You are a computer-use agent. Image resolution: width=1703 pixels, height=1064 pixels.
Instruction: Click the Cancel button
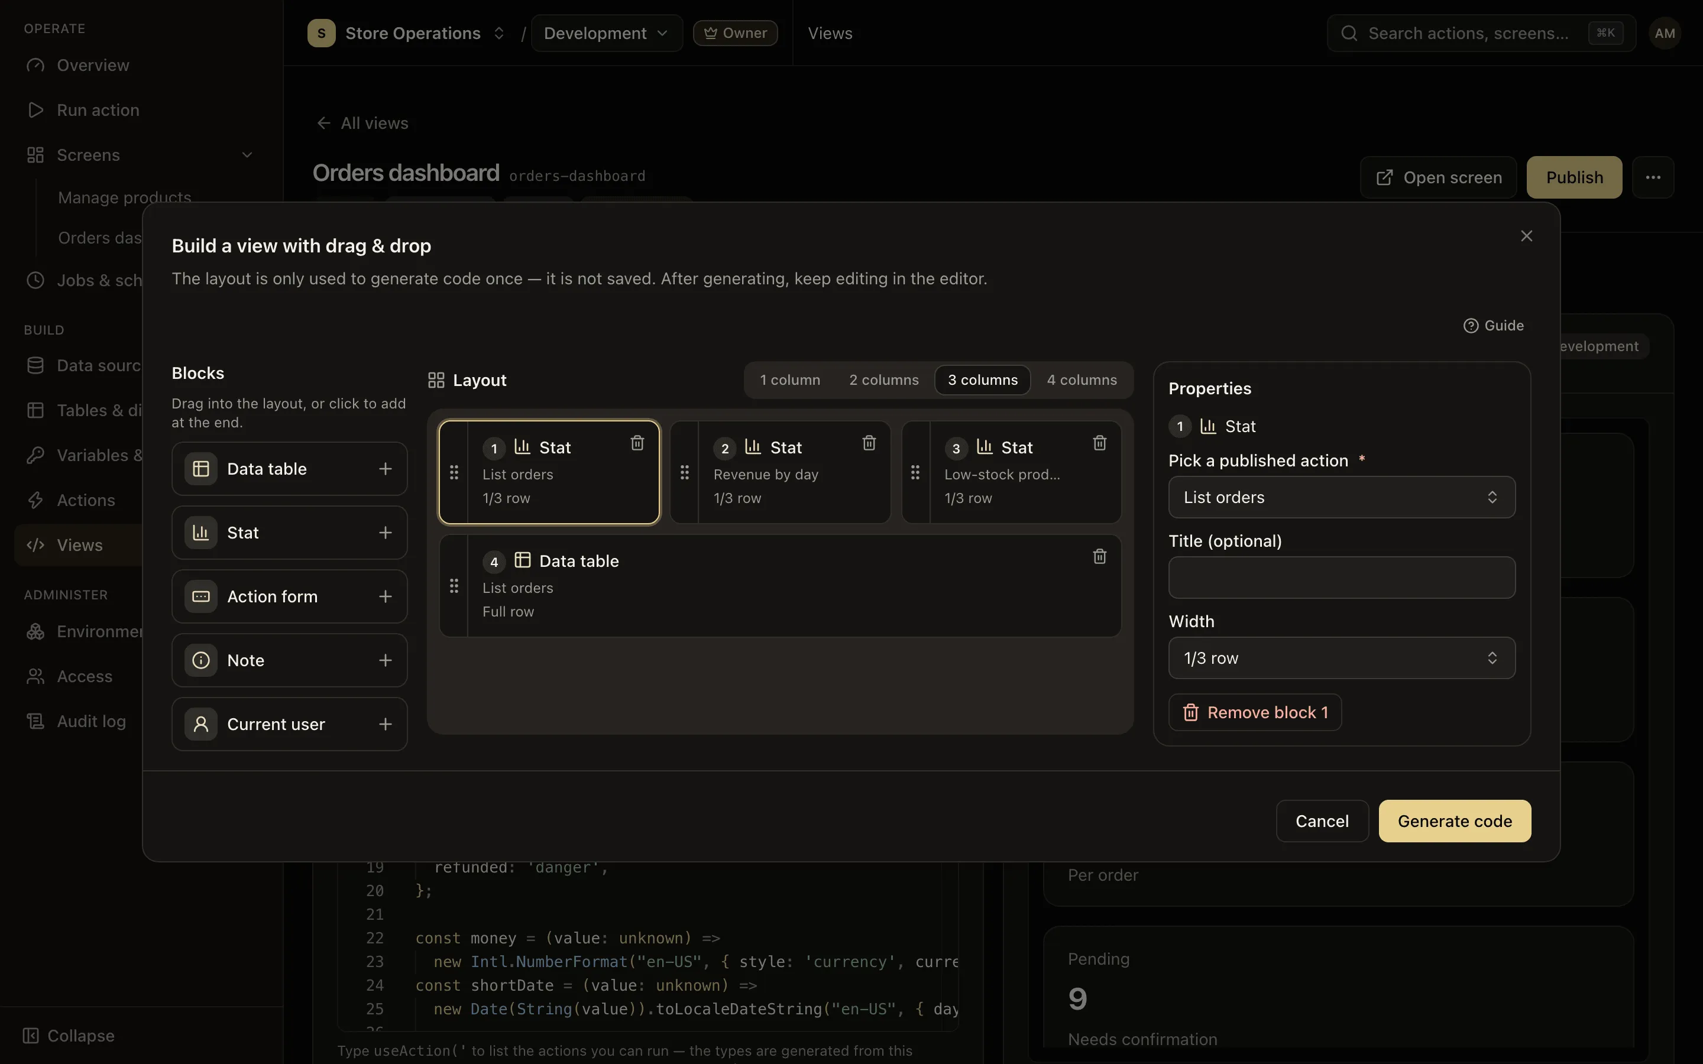1322,821
